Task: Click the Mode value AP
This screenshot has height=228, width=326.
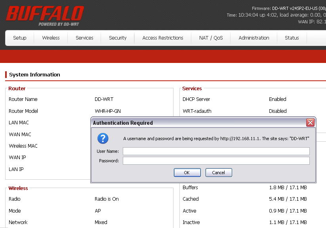Action: pos(98,211)
